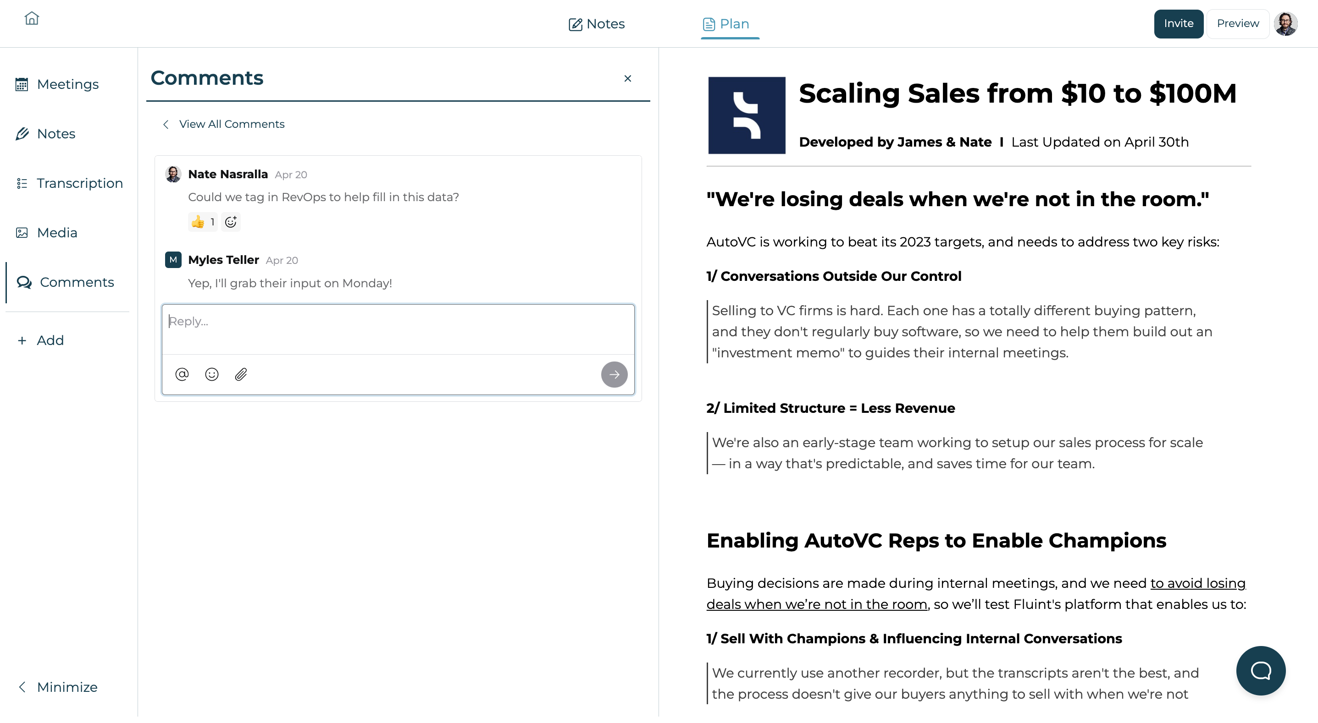Add a reaction to Nate's comment
Viewport: 1318px width, 723px height.
pos(231,222)
